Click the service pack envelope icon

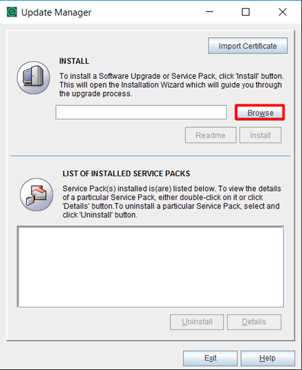coord(36,195)
